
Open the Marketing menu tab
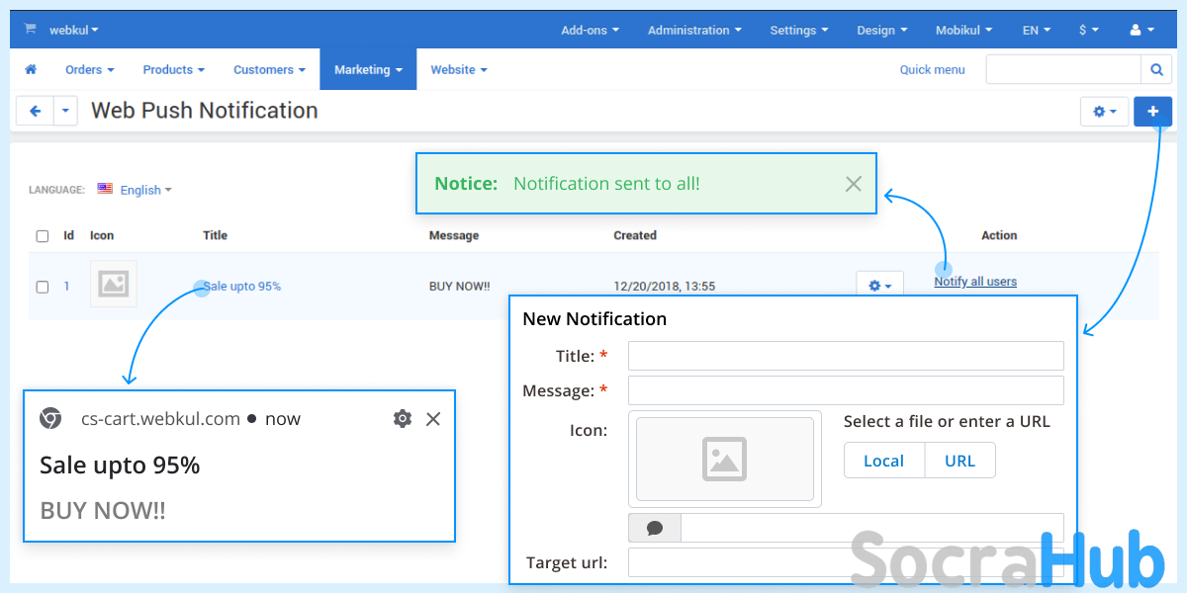[x=368, y=69]
